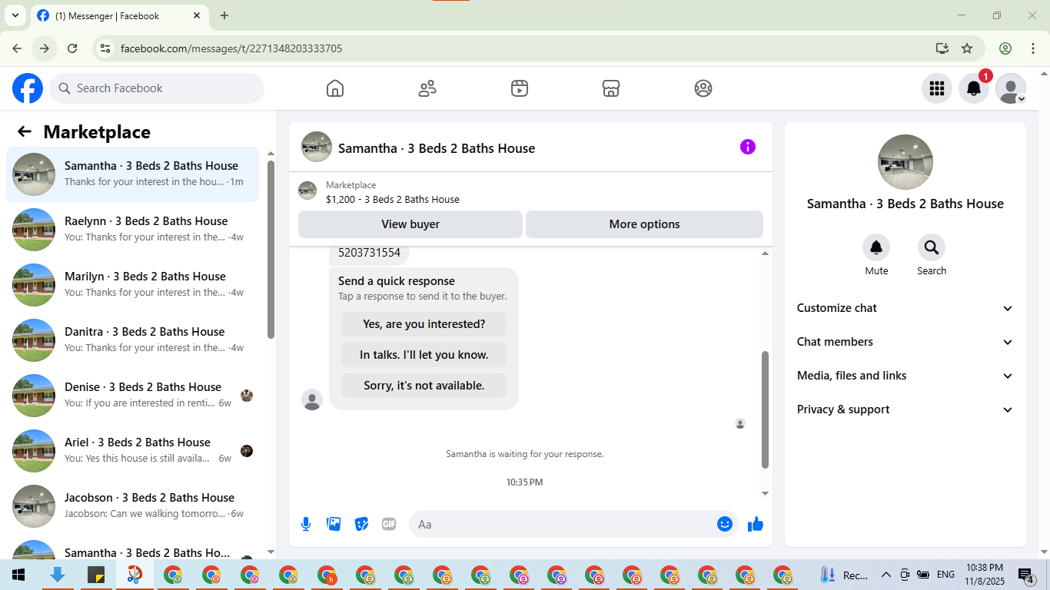Expand Media, files and links section
1050x590 pixels.
point(905,376)
